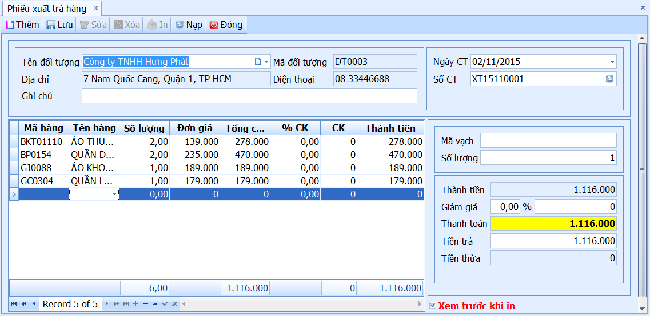Screen dimensions: 650x316
Task: Toggle the Xem trước khi in checkbox
Action: pyautogui.click(x=433, y=306)
